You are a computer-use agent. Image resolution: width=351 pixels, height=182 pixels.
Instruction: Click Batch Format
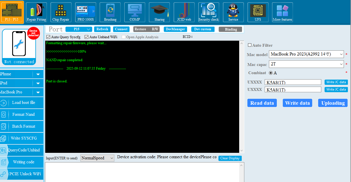coord(22,127)
